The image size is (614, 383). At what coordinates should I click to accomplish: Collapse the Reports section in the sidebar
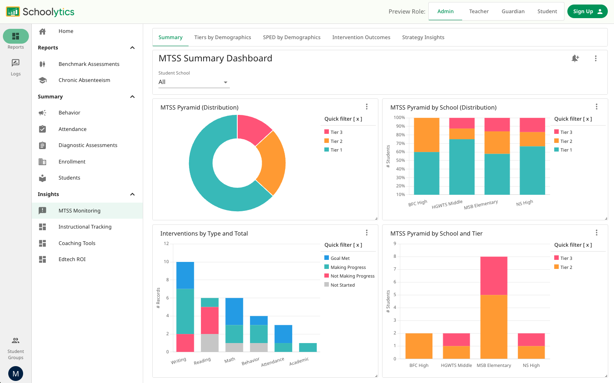click(132, 47)
